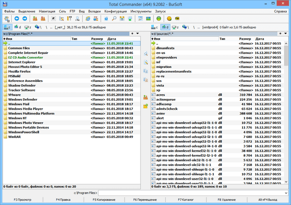Open left panel directory history dropdown arrow
This screenshot has height=205, width=291.
pos(137,34)
